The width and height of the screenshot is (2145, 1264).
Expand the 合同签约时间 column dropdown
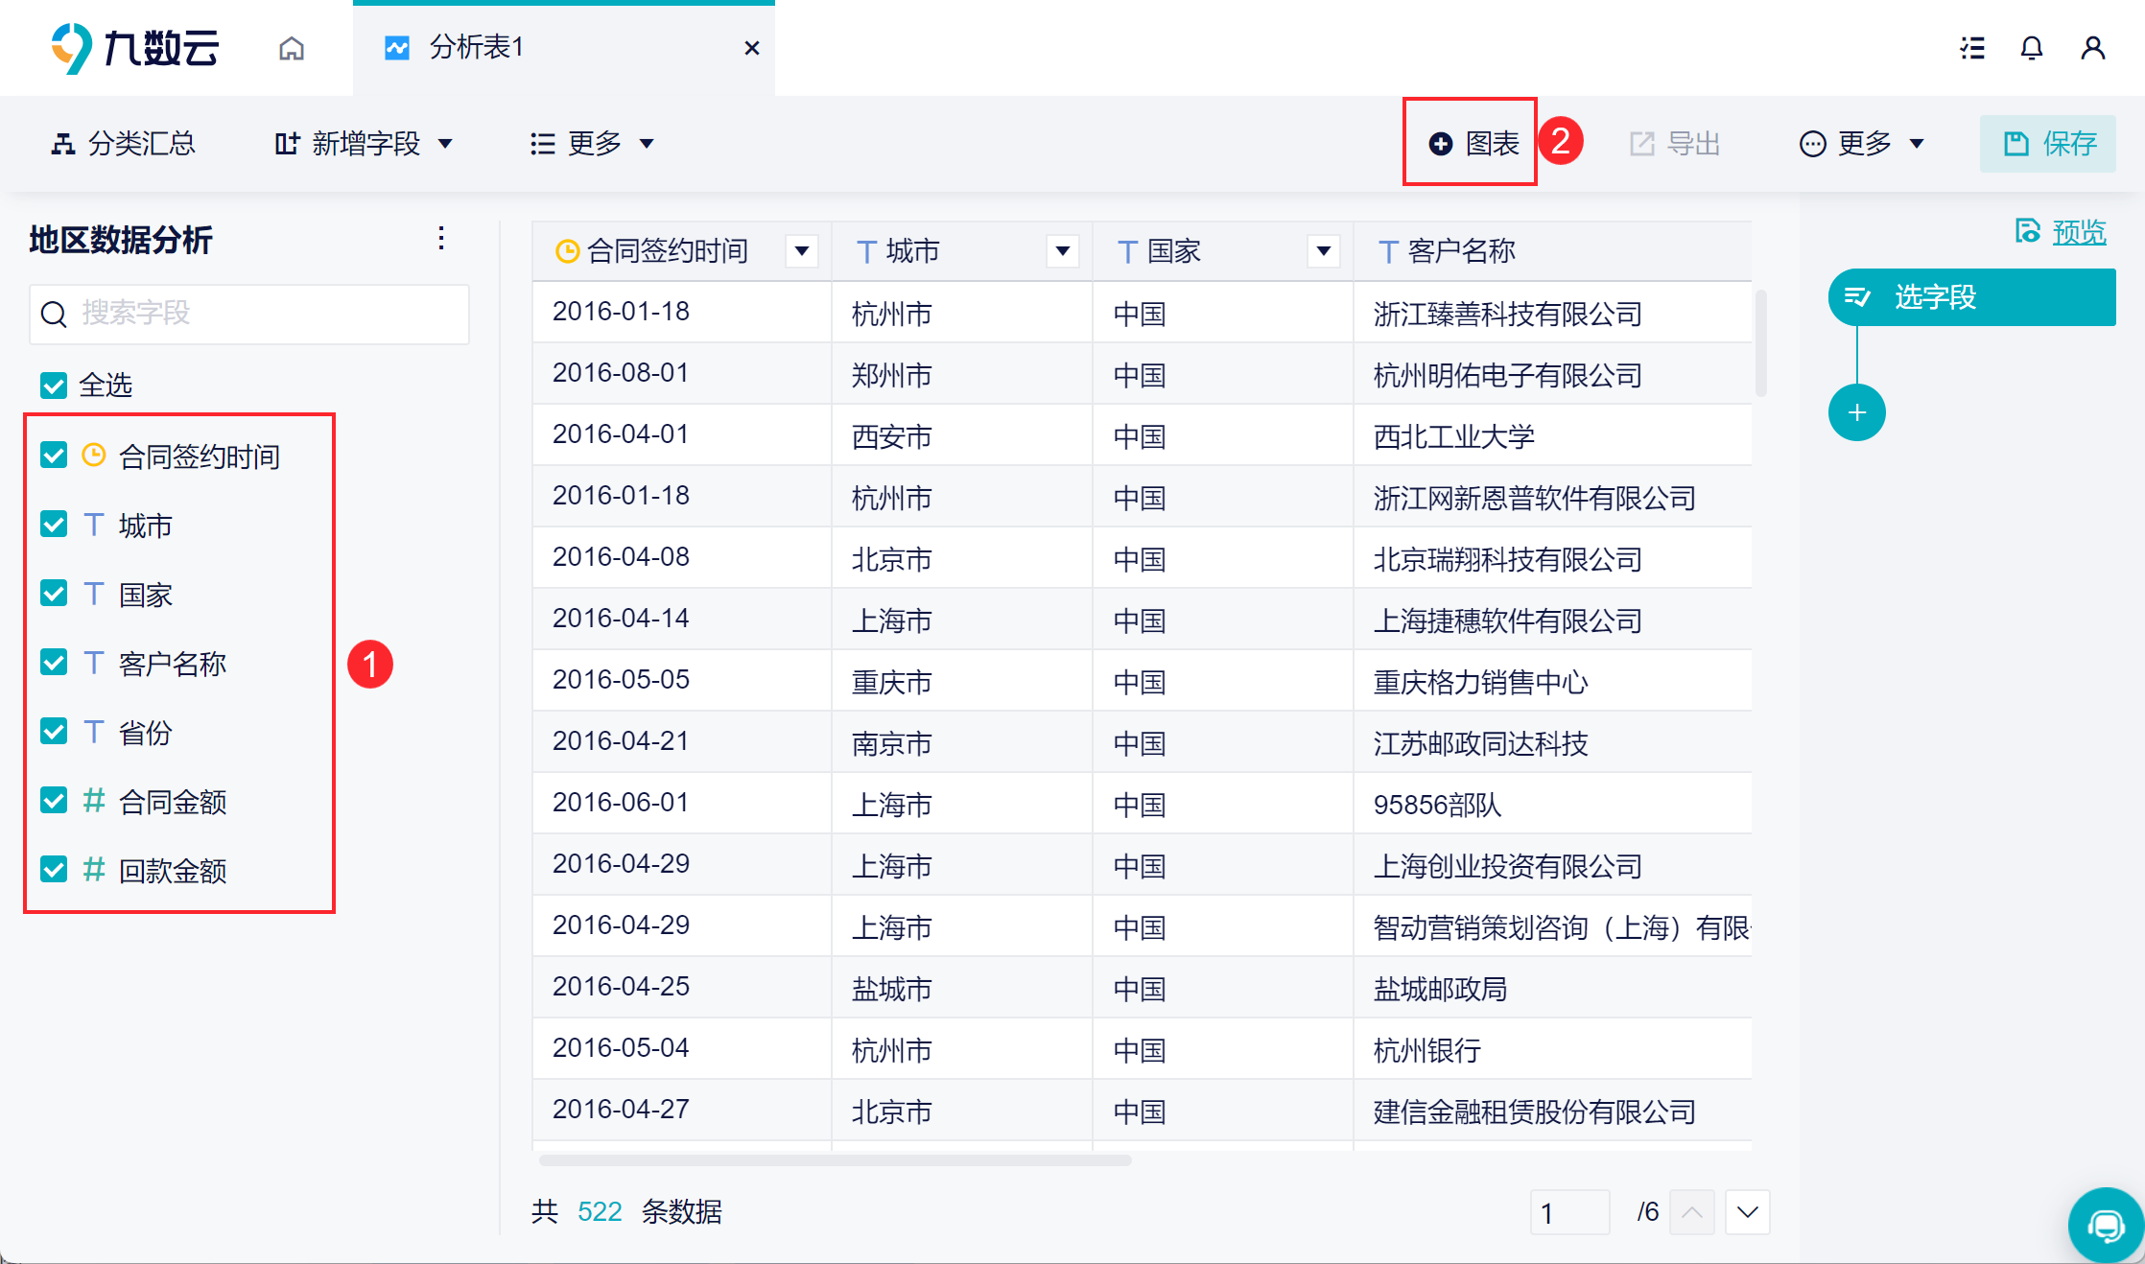802,251
